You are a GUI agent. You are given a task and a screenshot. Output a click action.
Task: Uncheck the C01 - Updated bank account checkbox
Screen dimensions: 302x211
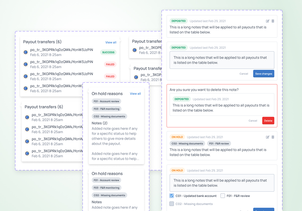pos(172,196)
